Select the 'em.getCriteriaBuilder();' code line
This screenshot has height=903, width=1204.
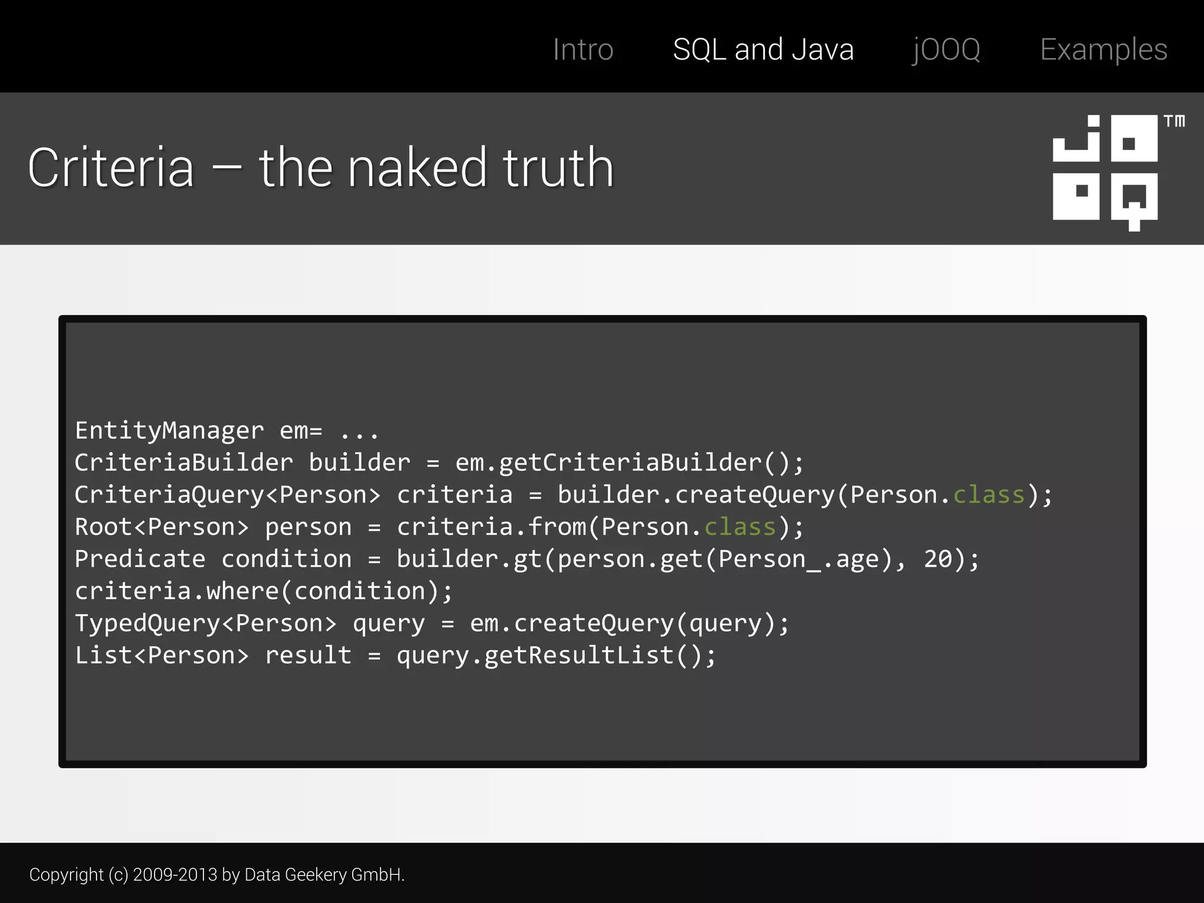point(439,463)
